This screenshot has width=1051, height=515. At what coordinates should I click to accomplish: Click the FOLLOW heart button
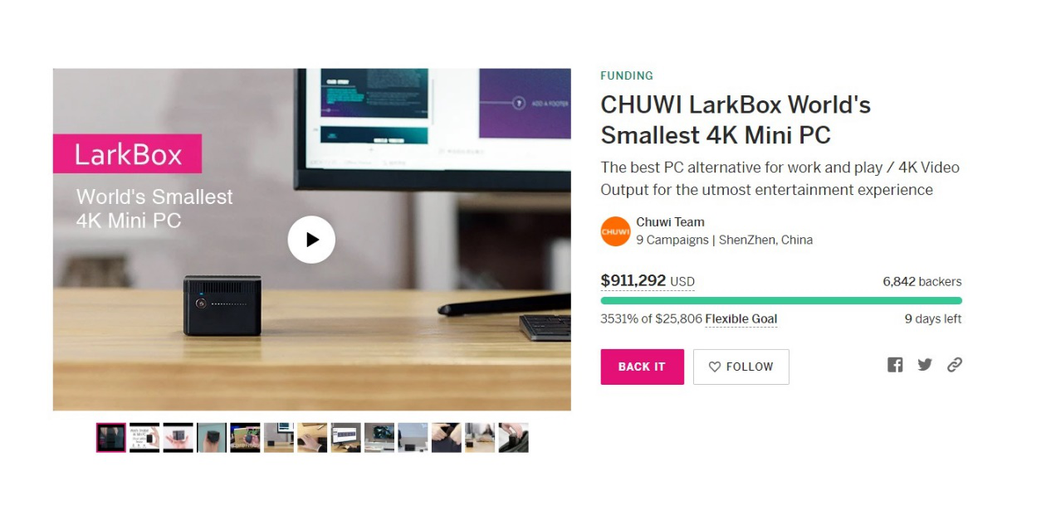[741, 367]
